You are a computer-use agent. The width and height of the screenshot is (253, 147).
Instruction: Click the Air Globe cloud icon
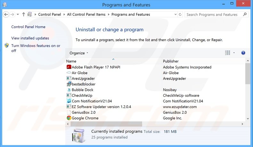tap(69, 73)
